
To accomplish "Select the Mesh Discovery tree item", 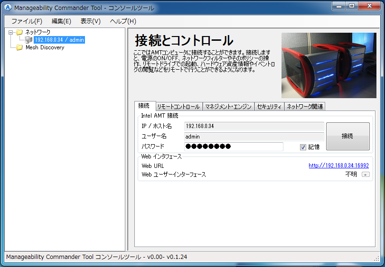I will tap(45, 47).
